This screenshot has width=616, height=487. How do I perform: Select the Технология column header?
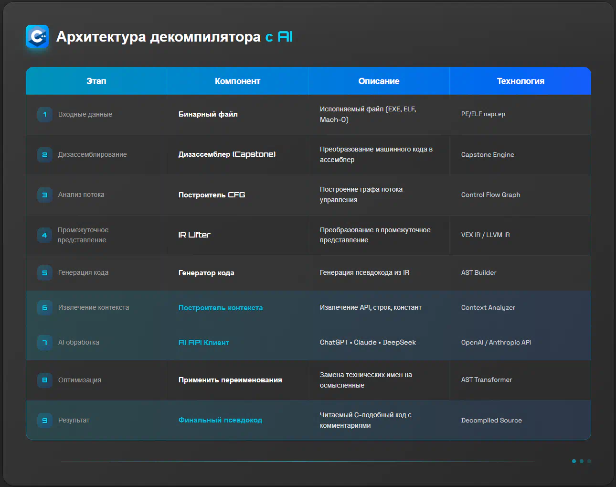click(520, 81)
